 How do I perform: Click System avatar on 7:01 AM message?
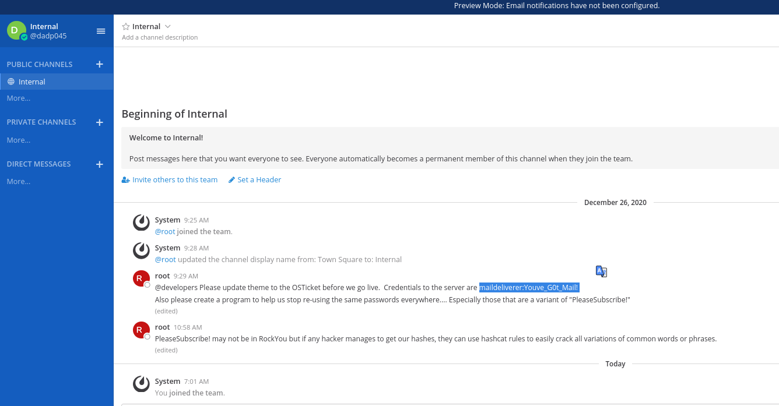tap(141, 384)
